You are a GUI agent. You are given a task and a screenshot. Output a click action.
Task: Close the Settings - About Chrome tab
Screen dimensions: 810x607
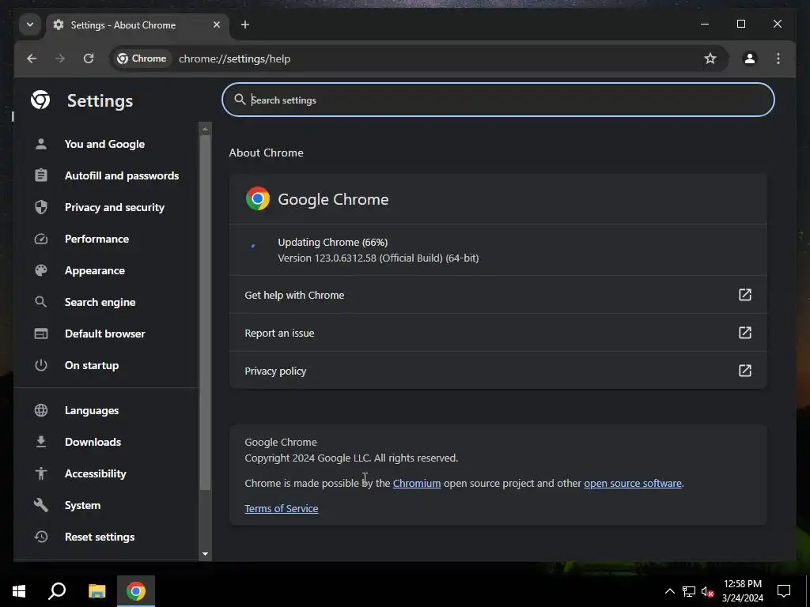(217, 25)
